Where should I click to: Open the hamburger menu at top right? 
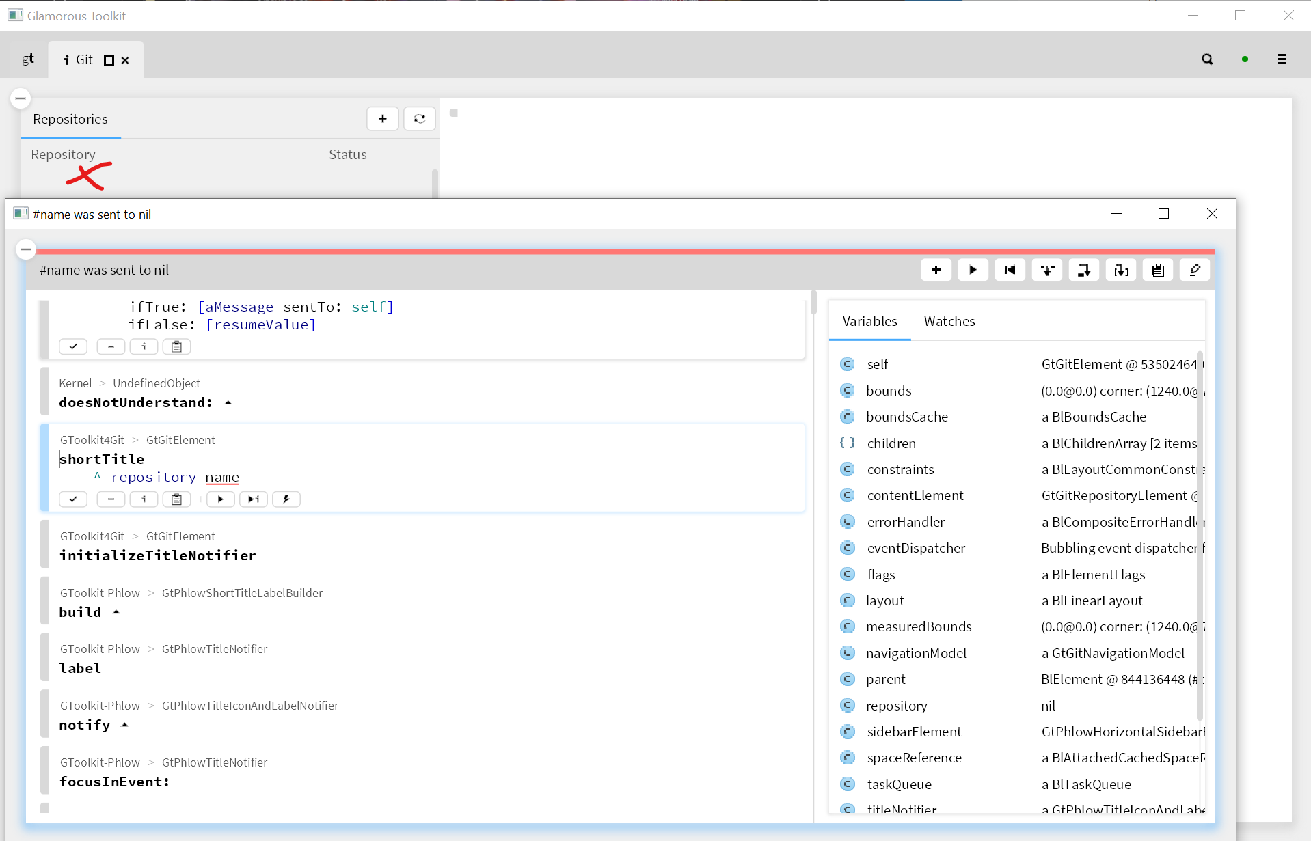coord(1282,59)
